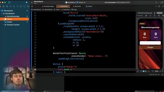This screenshot has height=92, width=164.
Task: Open the find navigator magnifier icon
Action: pyautogui.click(x=11, y=6)
